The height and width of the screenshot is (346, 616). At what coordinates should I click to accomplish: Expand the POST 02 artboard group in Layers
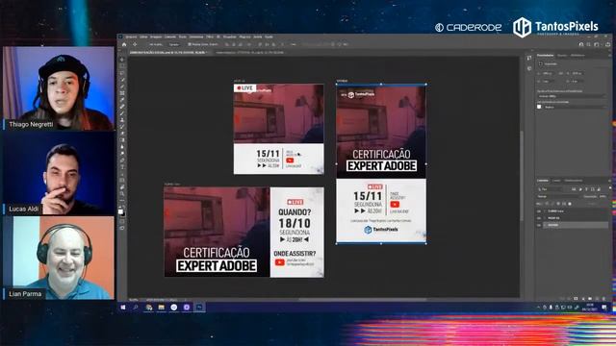pyautogui.click(x=545, y=218)
